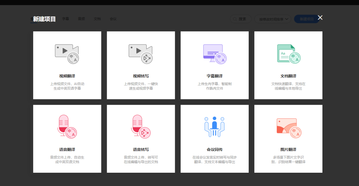
Task: Select the 语音转写 card title
Action: (141, 150)
